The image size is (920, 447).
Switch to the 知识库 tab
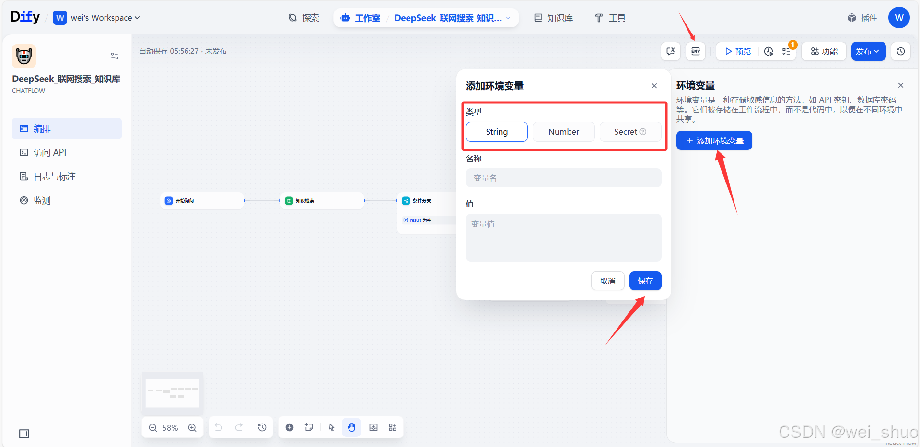point(554,18)
